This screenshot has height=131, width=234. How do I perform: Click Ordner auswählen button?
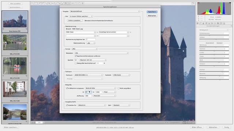(x=75, y=21)
